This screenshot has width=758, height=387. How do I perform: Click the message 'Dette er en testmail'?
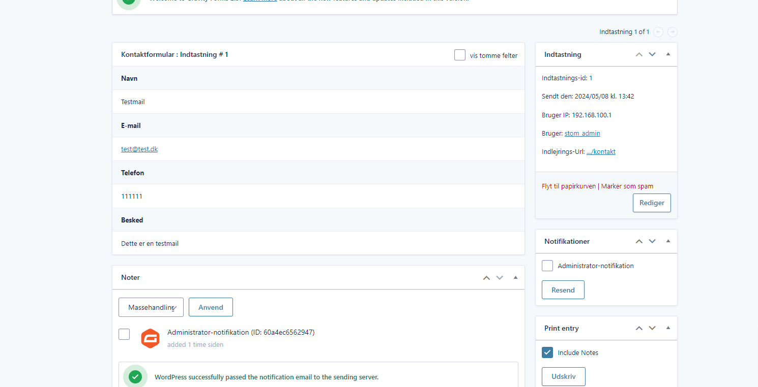[150, 243]
